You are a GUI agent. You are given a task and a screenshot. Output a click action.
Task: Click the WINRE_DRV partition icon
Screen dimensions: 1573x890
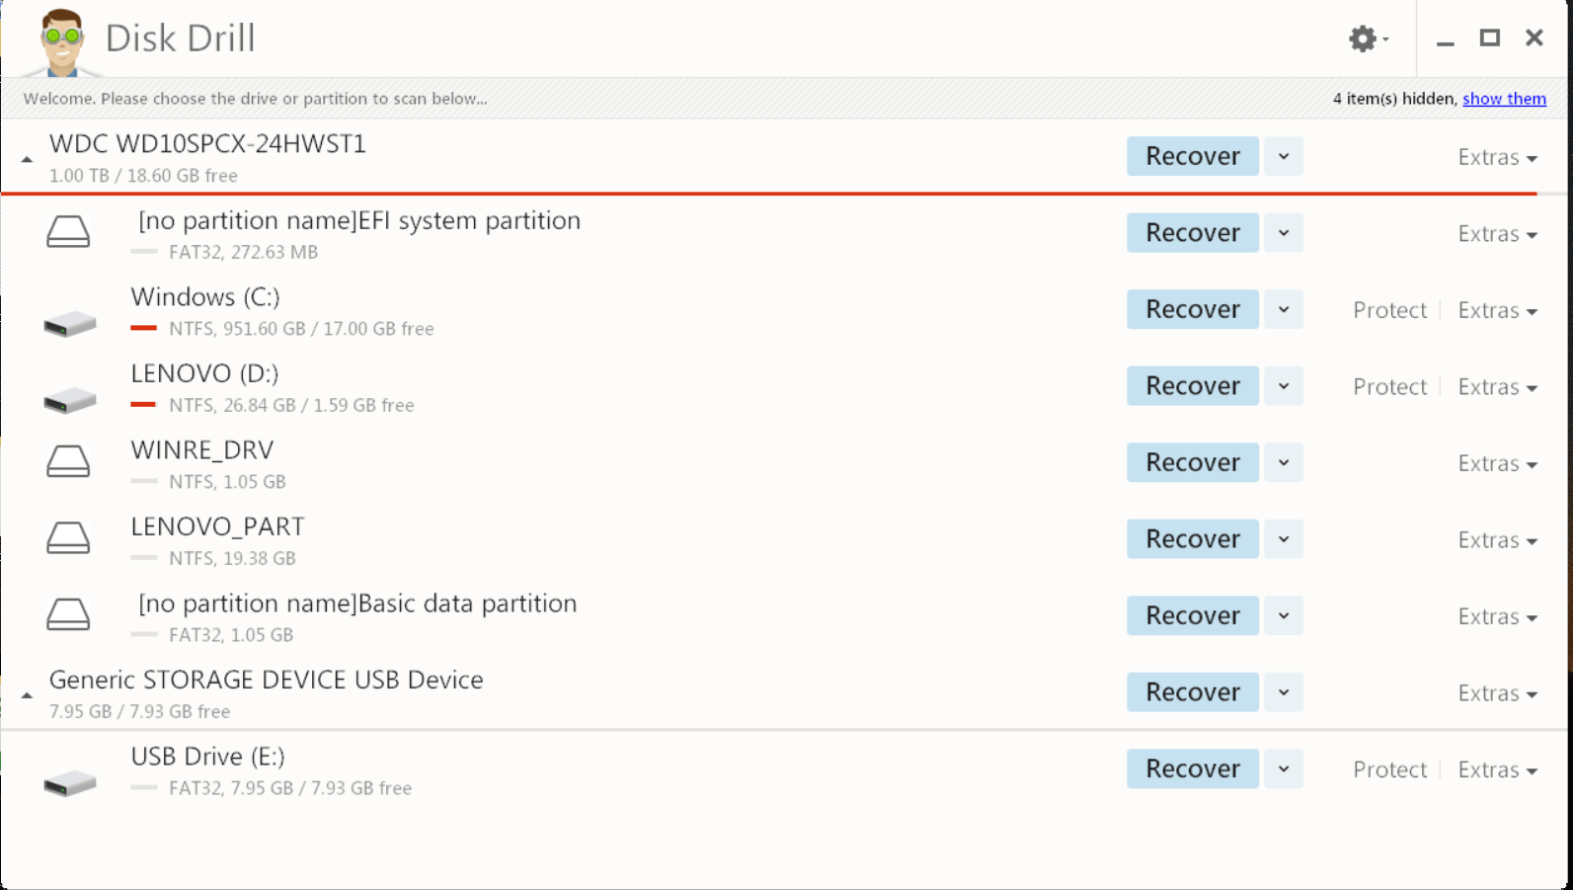68,461
